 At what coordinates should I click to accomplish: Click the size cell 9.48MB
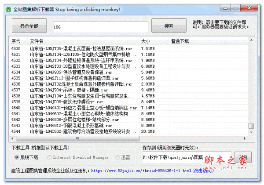[x=148, y=90]
